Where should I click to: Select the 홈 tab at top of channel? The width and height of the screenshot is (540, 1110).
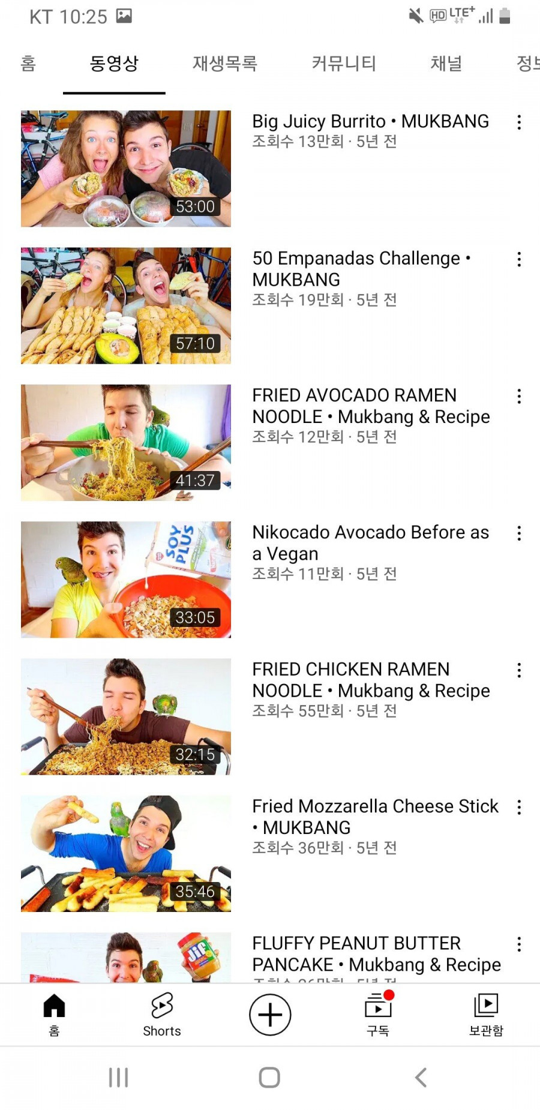(x=28, y=63)
